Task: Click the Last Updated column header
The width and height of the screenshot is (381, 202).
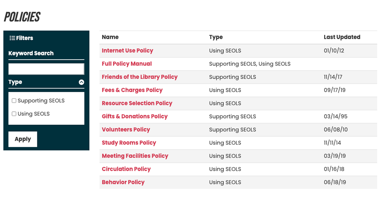Action: [342, 37]
